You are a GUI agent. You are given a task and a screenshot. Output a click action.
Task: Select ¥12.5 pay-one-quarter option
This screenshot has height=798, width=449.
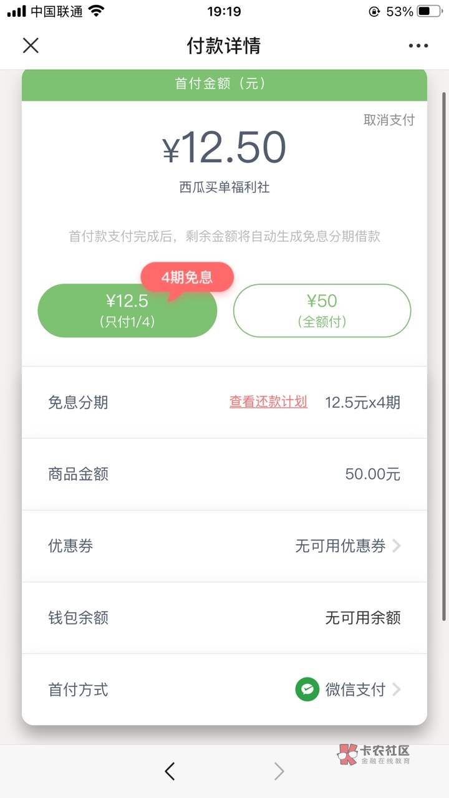[127, 310]
